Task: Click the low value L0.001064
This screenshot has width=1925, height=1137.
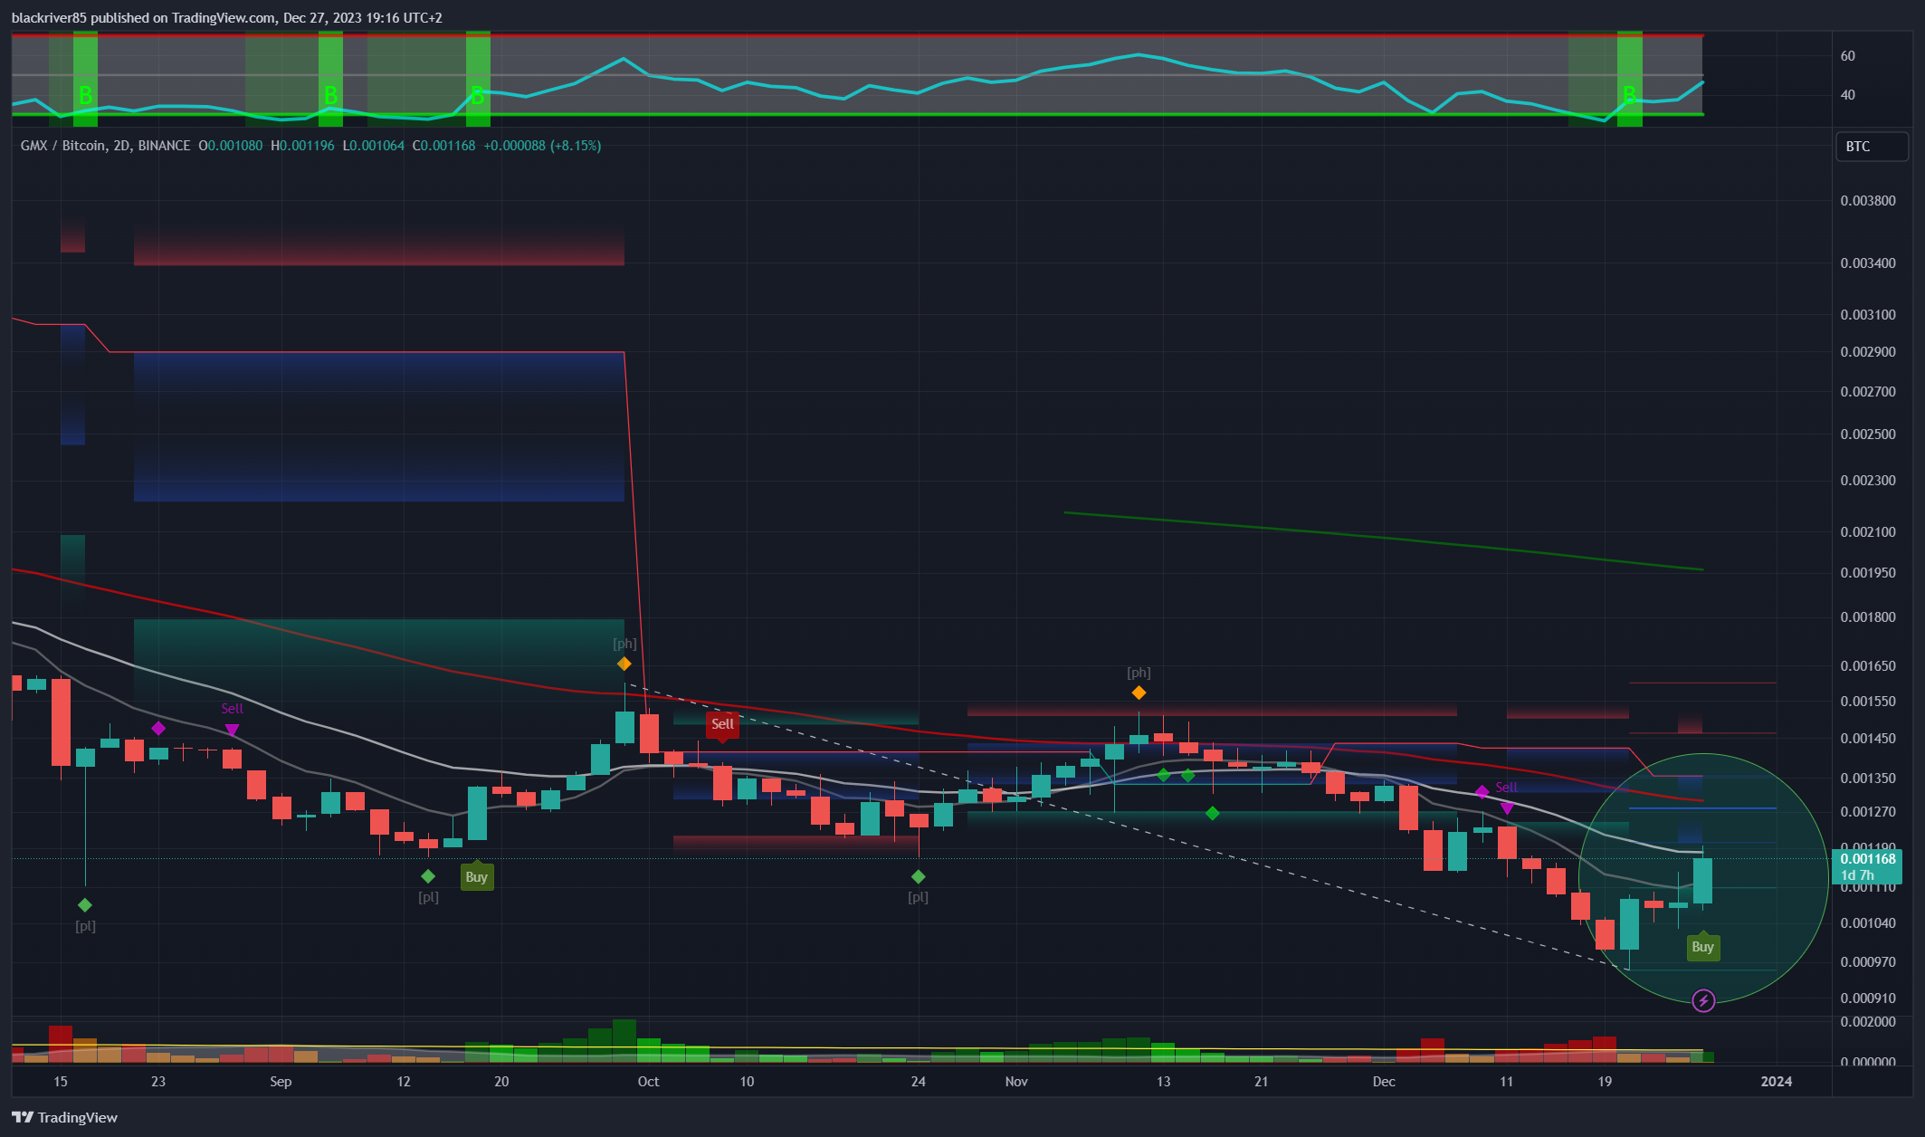Action: 373,146
